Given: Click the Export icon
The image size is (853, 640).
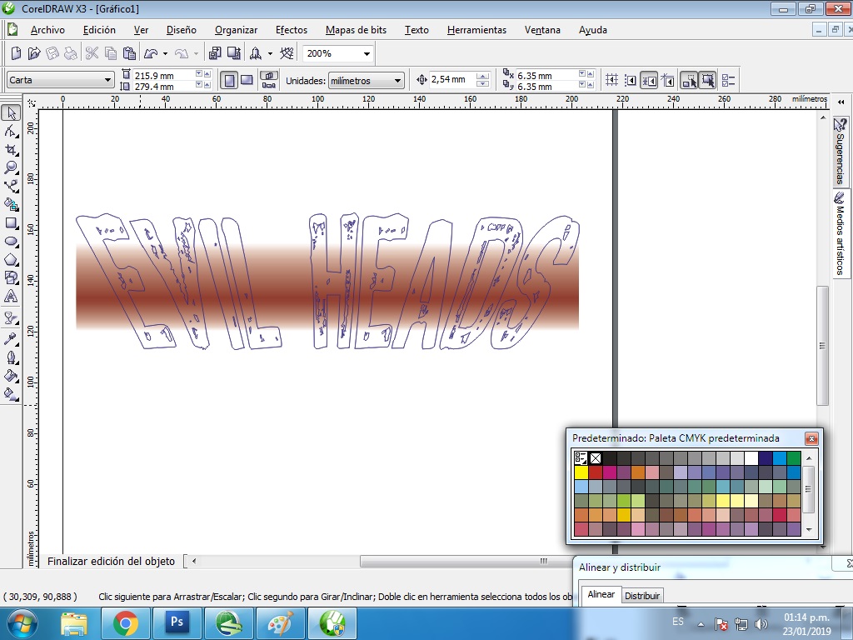Looking at the screenshot, I should tap(234, 53).
